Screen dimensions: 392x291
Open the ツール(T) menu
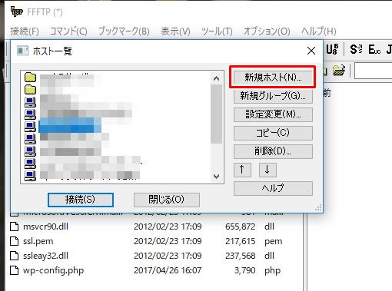click(x=217, y=31)
